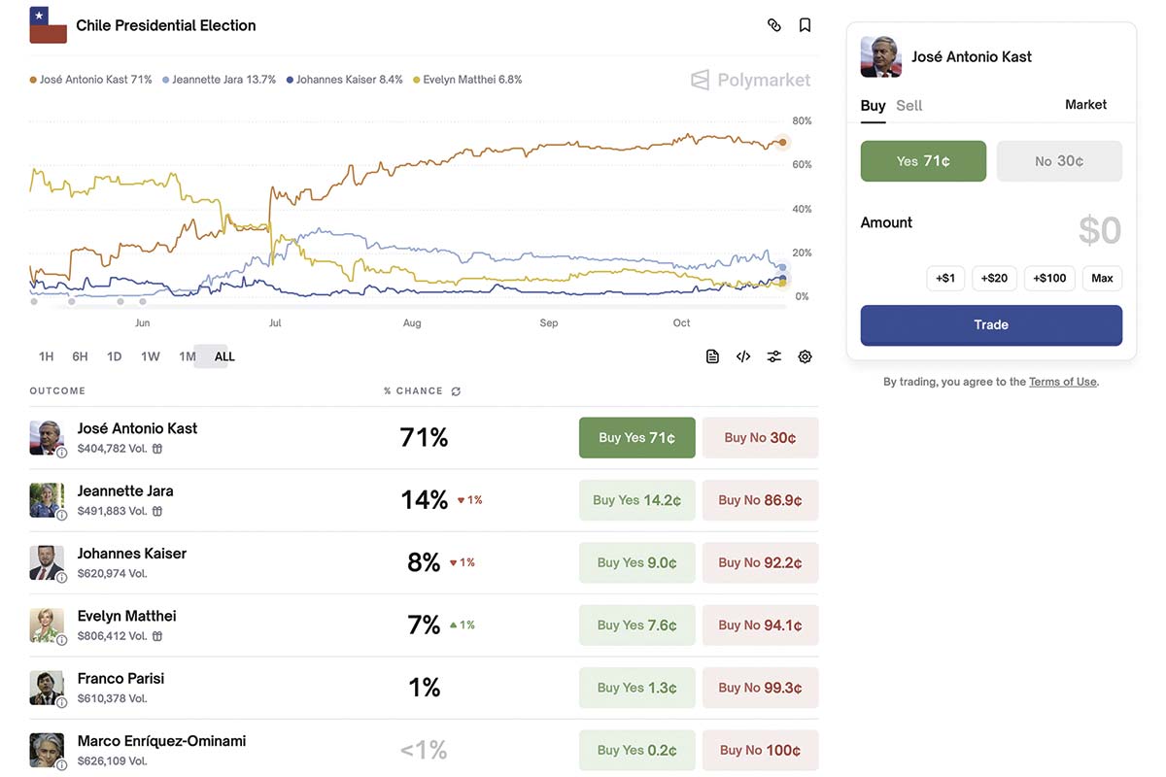Bookmark the Chile Presidential Election market
Image resolution: width=1166 pixels, height=777 pixels.
pos(805,25)
